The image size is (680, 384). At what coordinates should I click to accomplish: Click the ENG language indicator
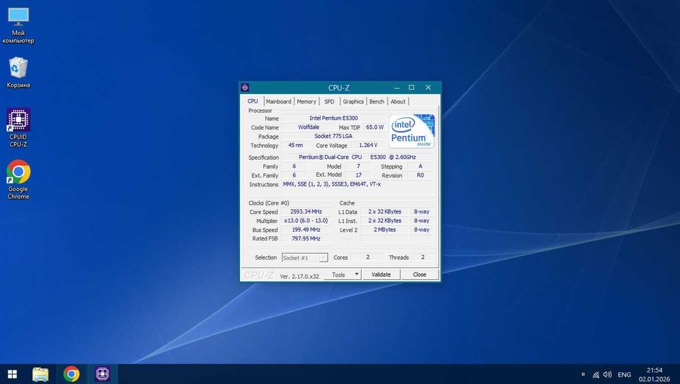(624, 374)
